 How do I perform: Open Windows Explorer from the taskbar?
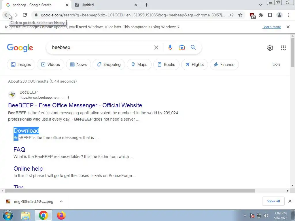(26, 216)
